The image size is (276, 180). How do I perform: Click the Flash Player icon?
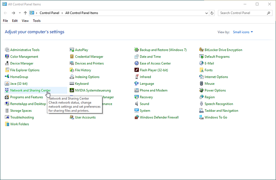[136, 70]
